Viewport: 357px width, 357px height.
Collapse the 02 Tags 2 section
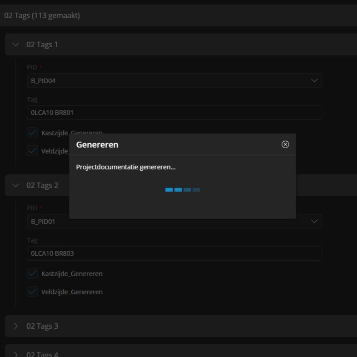point(15,185)
